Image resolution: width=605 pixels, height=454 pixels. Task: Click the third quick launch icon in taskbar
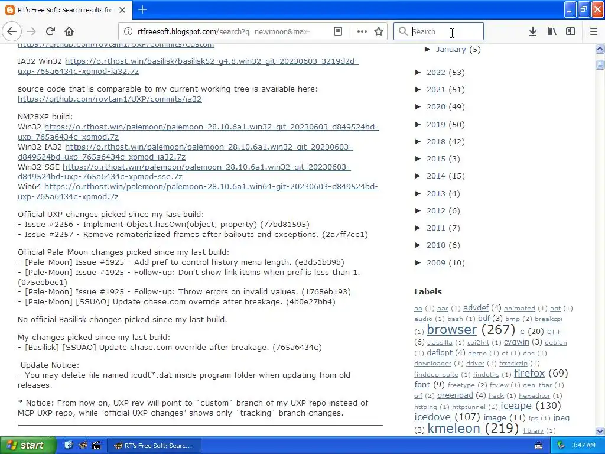click(96, 445)
